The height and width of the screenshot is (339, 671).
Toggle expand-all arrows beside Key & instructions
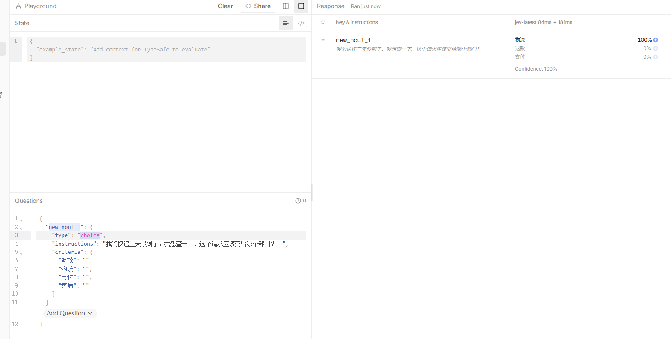323,22
